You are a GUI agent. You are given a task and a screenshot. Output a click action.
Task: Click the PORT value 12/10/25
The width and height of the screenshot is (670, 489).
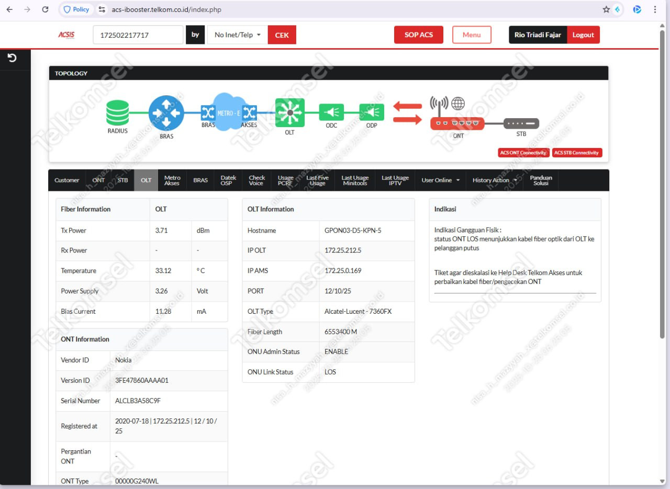pyautogui.click(x=338, y=291)
